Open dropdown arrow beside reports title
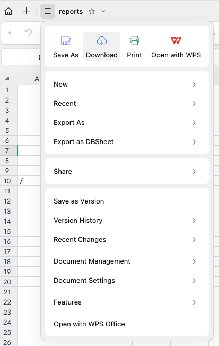Screen dimensions: 219x346 [103, 11]
